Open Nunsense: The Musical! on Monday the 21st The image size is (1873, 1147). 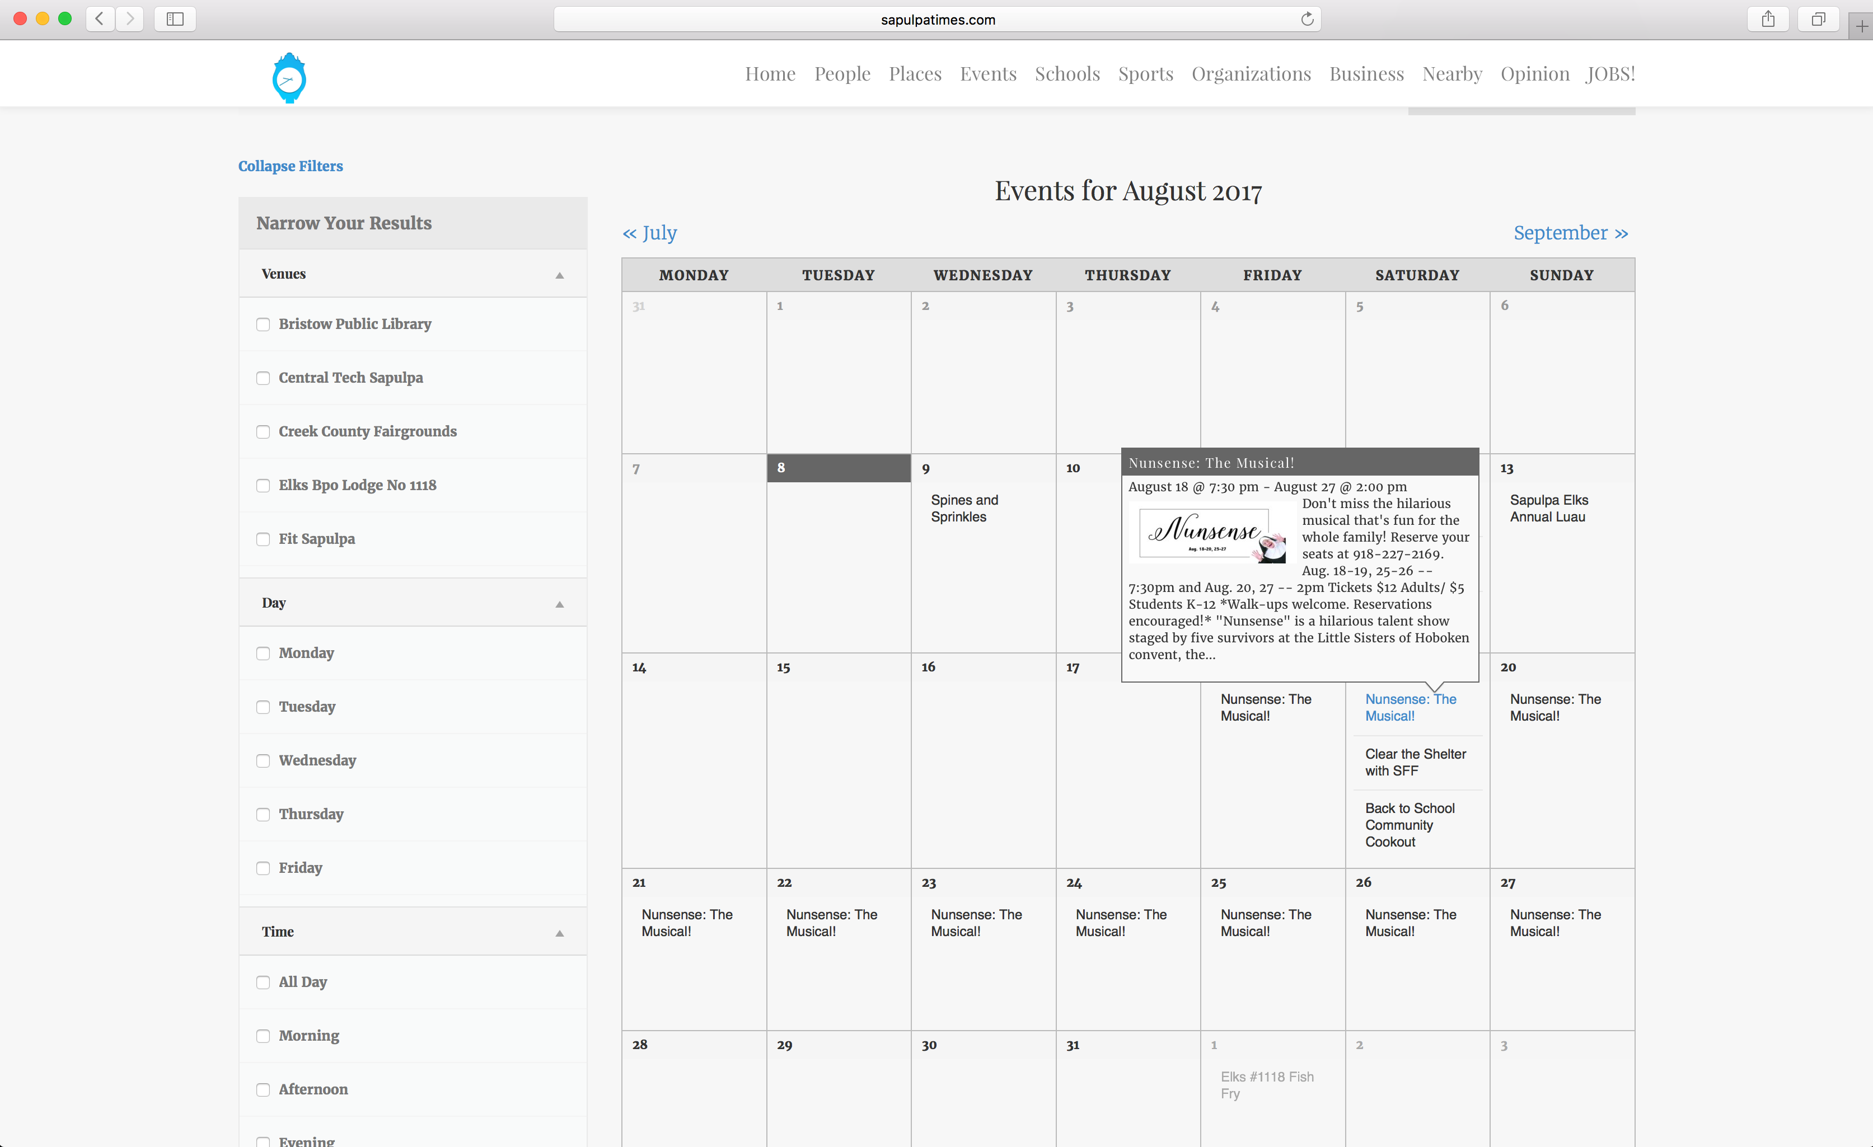[686, 923]
